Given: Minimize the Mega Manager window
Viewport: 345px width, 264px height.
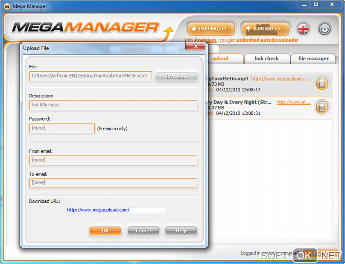Looking at the screenshot, I should tap(304, 5).
